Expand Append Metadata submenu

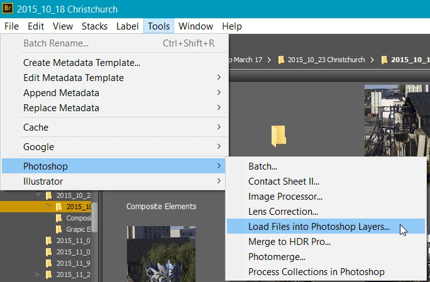(x=114, y=93)
